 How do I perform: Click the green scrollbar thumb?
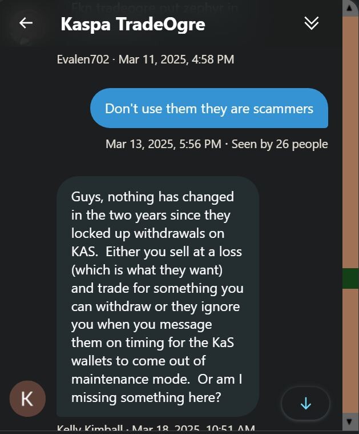[350, 278]
